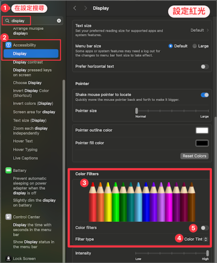Click the green Battery icon
This screenshot has width=217, height=263.
pos(8,170)
